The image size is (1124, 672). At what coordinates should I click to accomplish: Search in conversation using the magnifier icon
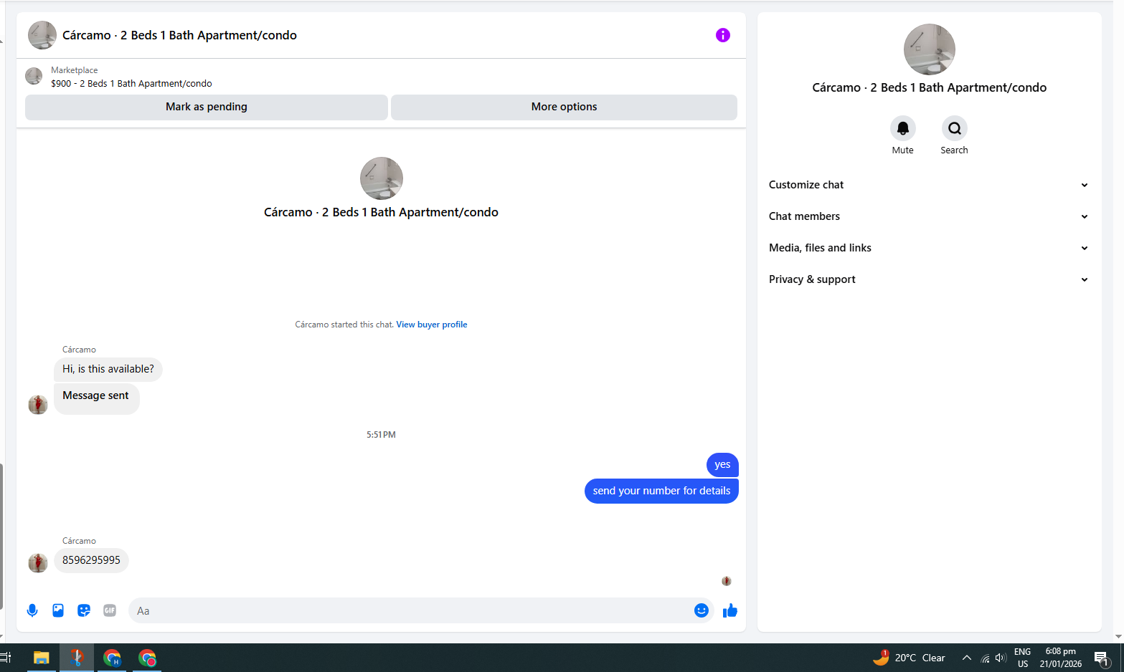click(x=954, y=128)
